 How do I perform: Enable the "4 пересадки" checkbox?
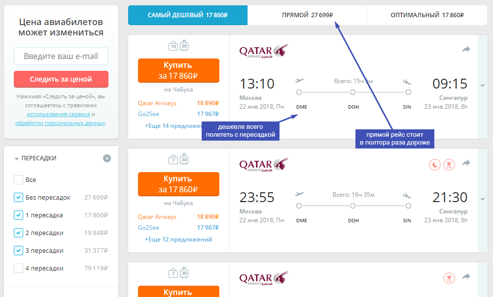point(19,268)
